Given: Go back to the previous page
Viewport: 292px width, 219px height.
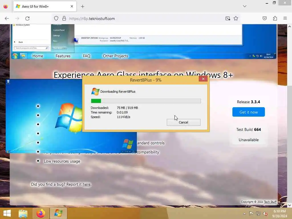Looking at the screenshot, I should coord(7,19).
